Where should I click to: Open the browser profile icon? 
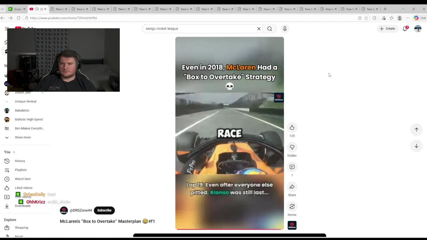[x=400, y=18]
